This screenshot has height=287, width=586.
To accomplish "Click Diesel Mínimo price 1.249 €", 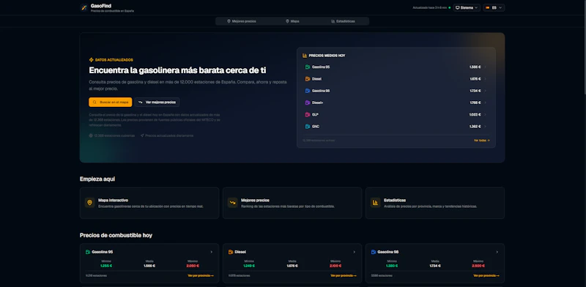I will (249, 266).
